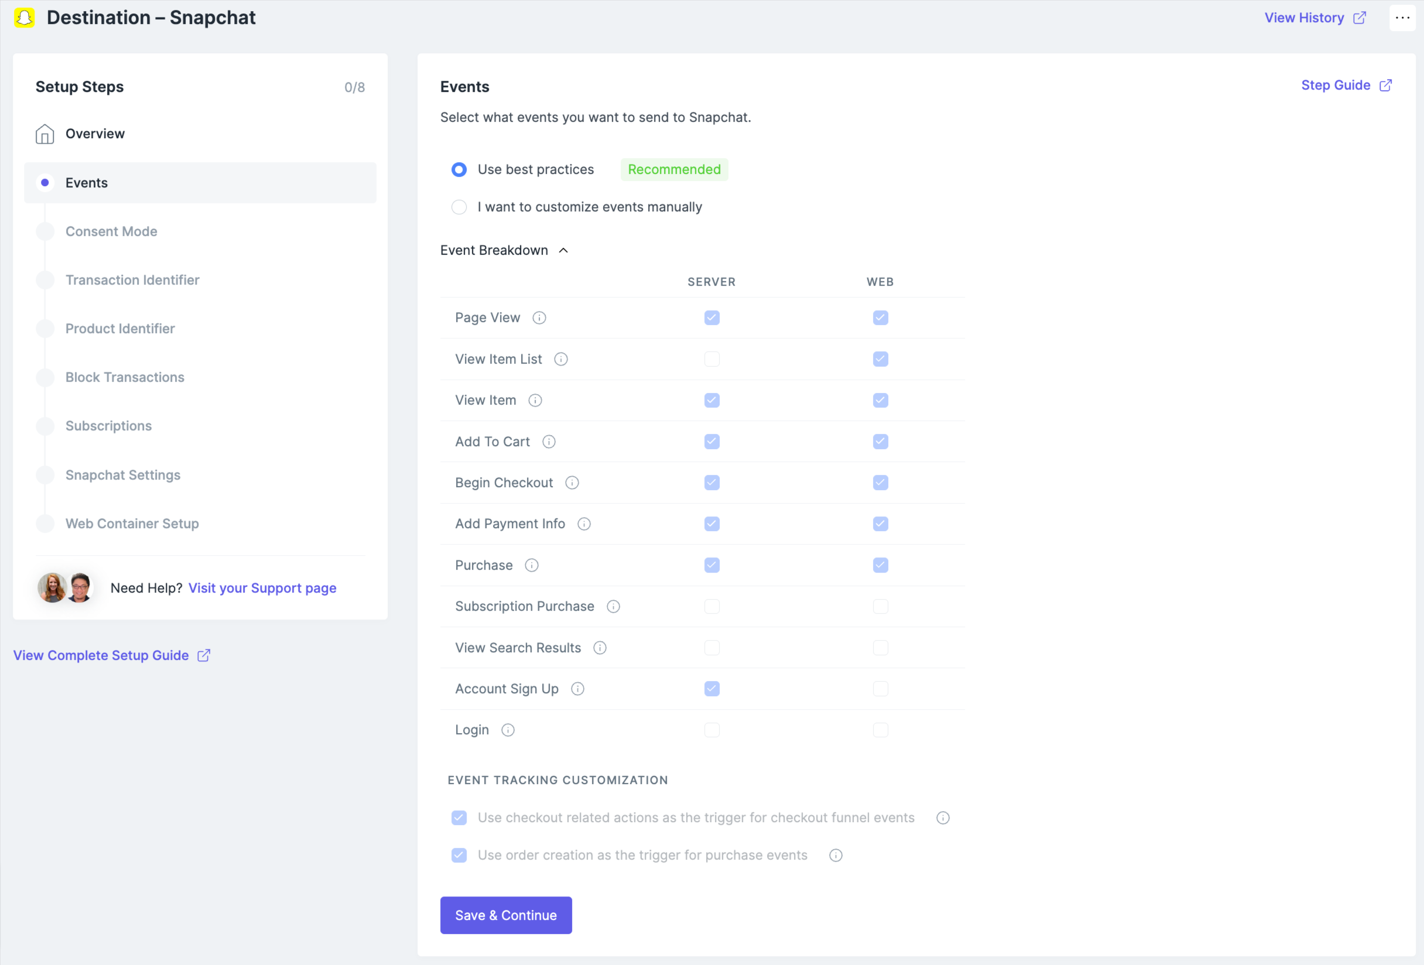The image size is (1424, 965).
Task: Toggle Account Sign Up web checkbox
Action: tap(880, 689)
